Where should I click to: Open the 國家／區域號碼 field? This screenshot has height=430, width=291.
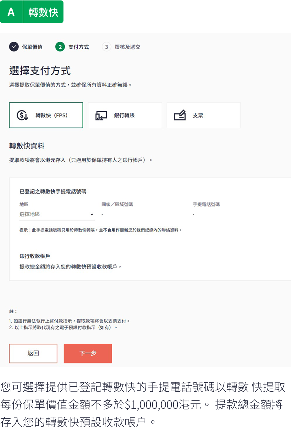[126, 214]
